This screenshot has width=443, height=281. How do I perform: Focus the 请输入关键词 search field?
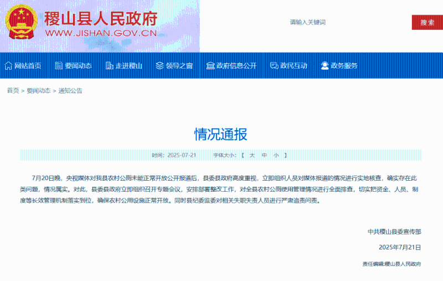click(x=343, y=22)
